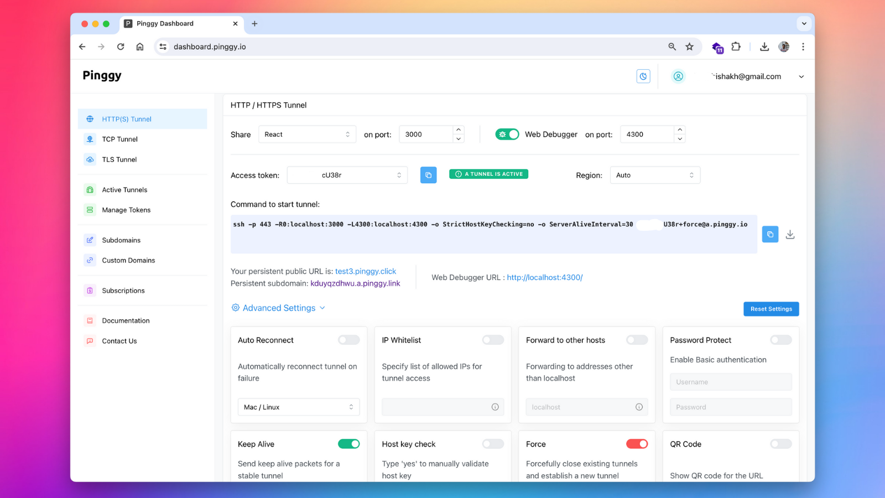Open the browser zoom magnifier icon
Screen dimensions: 885x498
point(672,46)
